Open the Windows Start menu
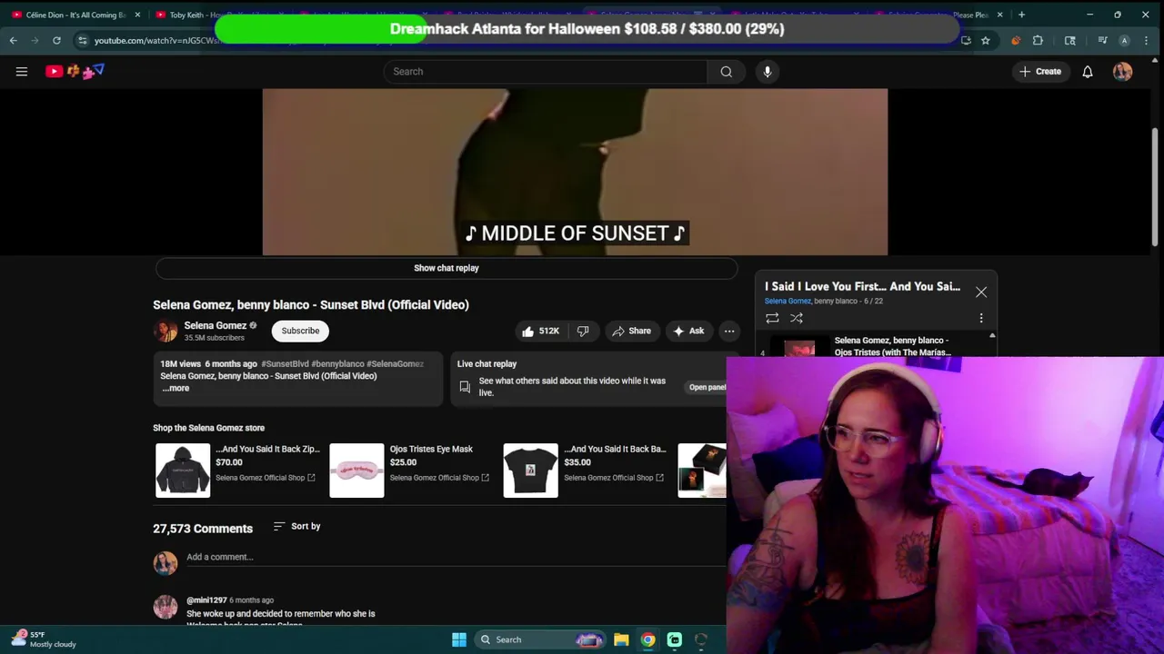 click(459, 639)
